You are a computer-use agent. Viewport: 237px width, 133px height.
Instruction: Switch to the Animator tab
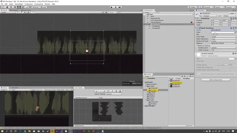pos(14,10)
